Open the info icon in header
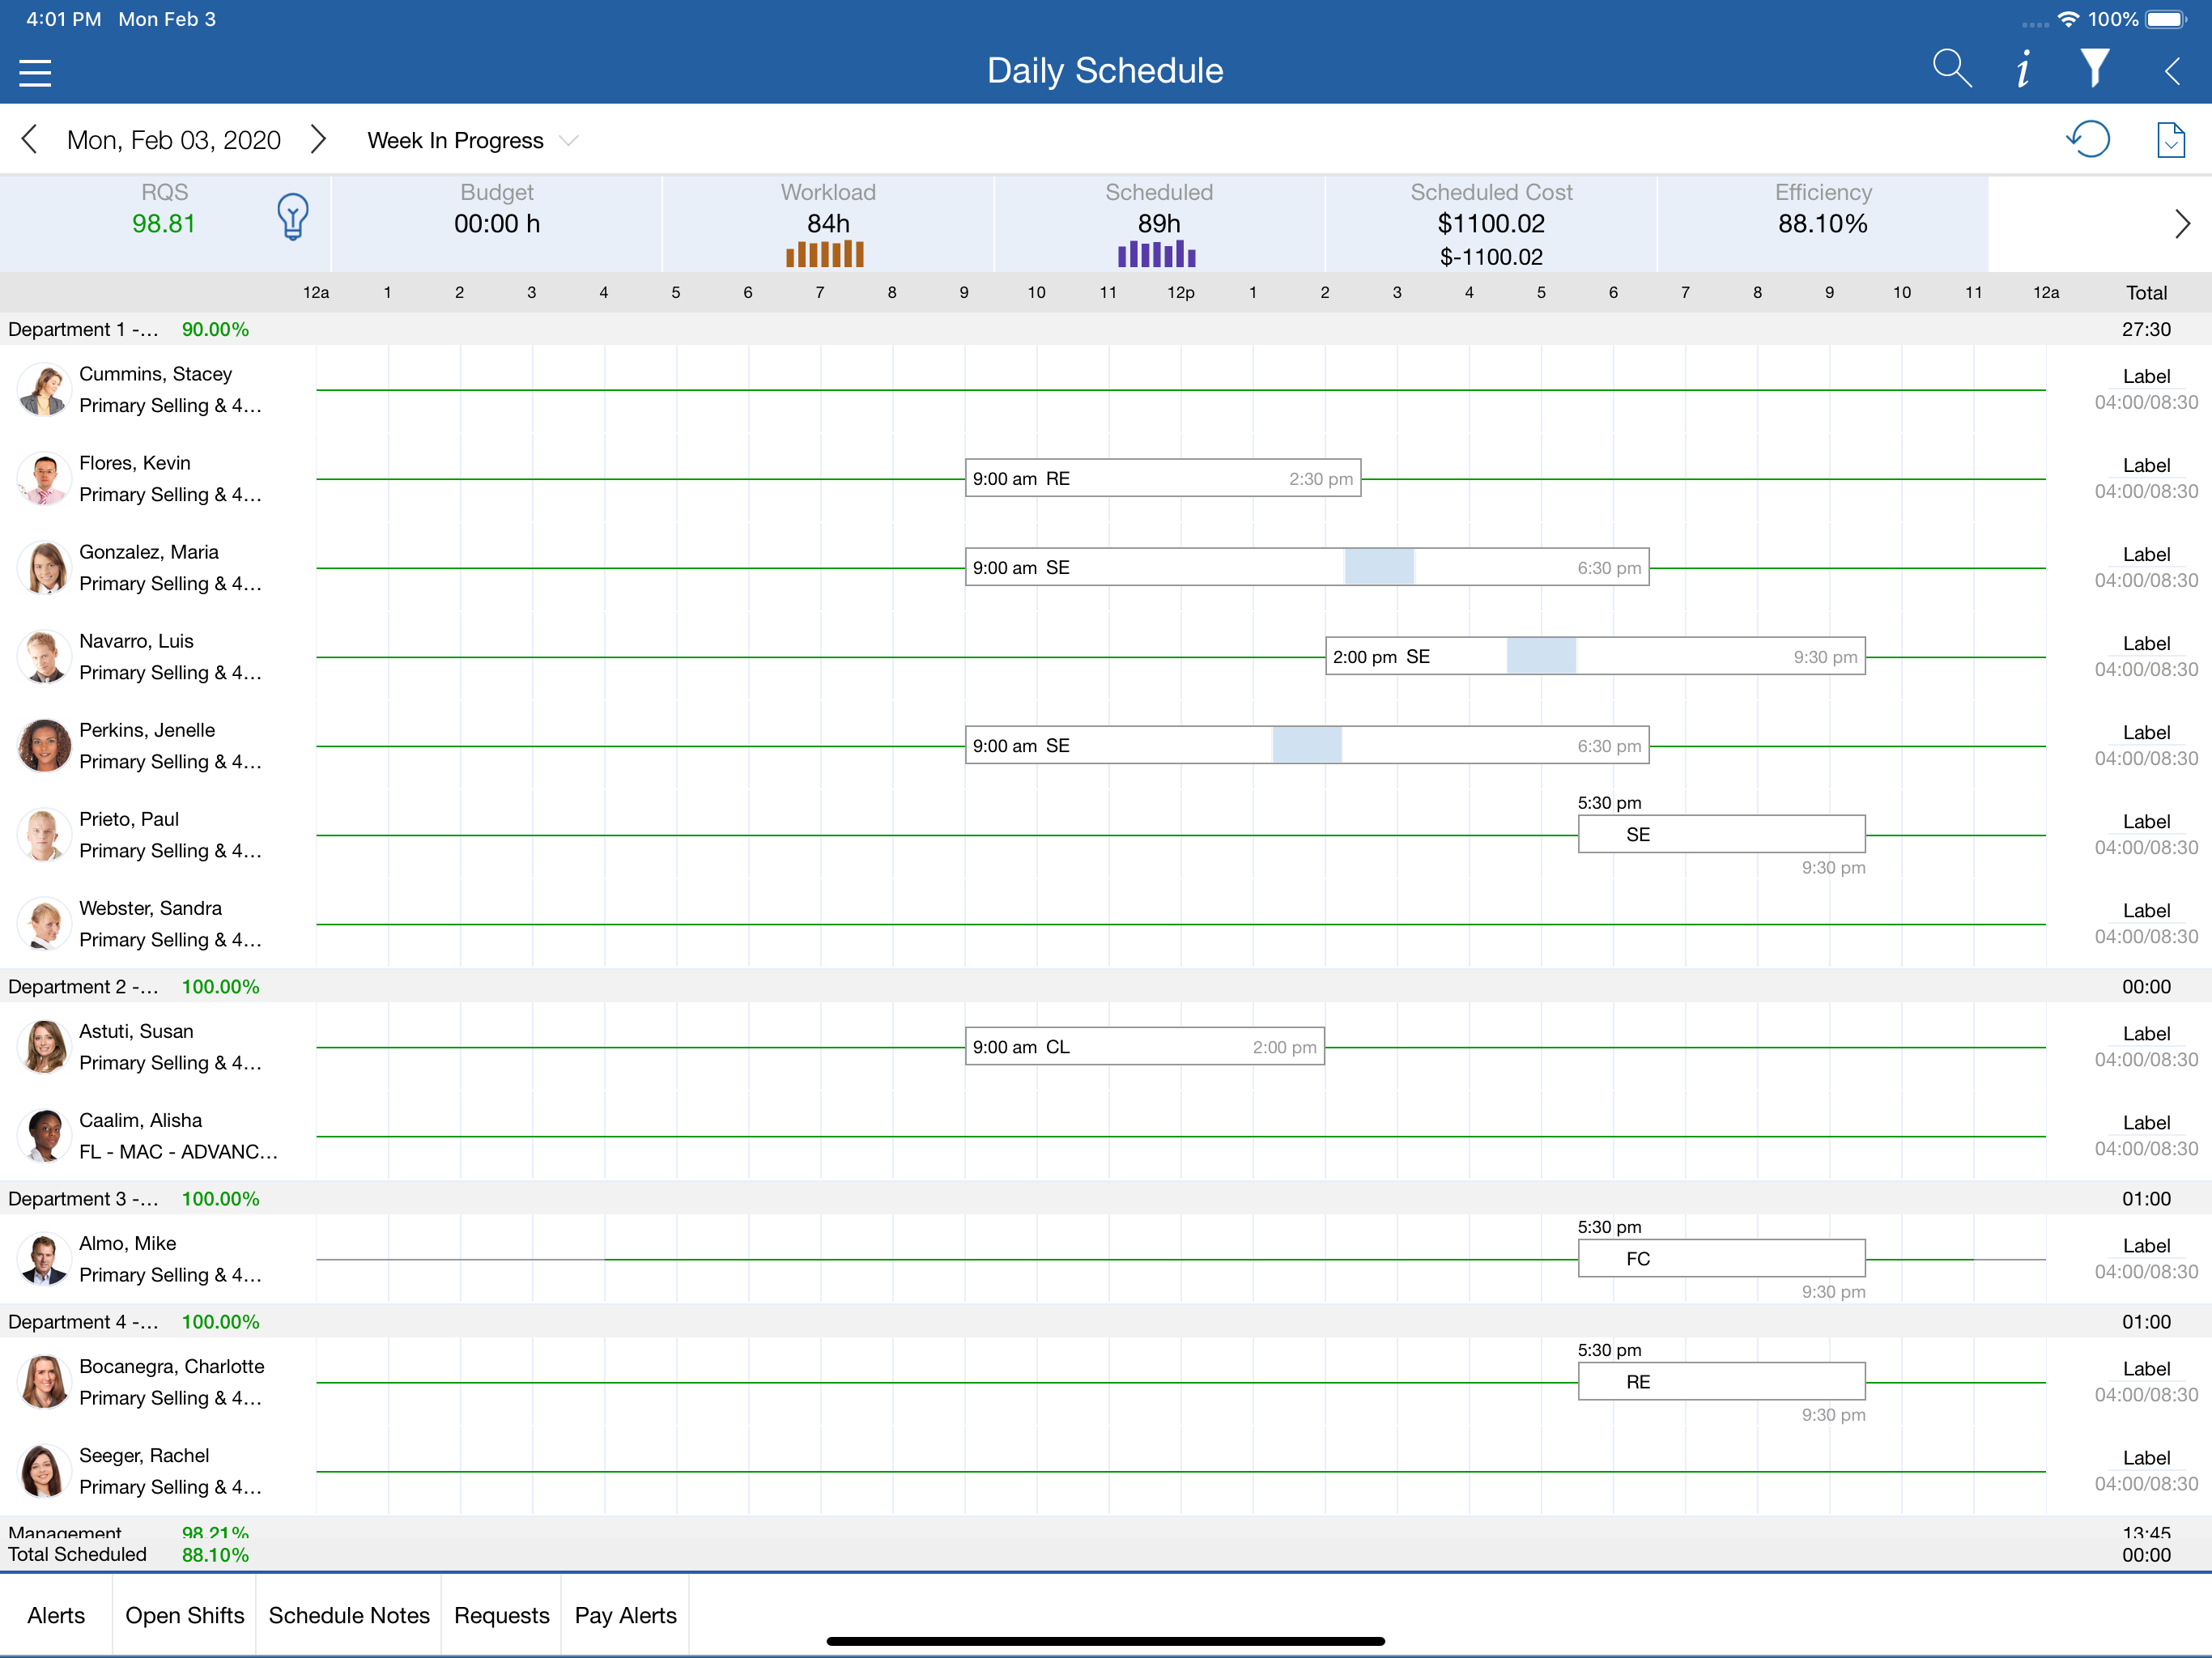The width and height of the screenshot is (2212, 1658). [x=2023, y=69]
